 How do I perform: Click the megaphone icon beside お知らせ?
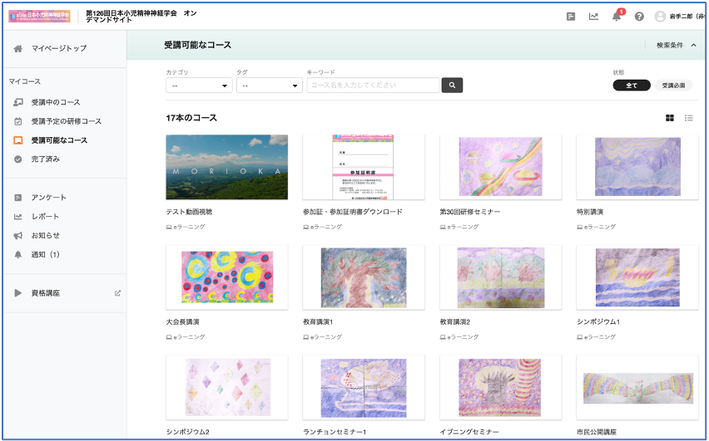[x=18, y=236]
